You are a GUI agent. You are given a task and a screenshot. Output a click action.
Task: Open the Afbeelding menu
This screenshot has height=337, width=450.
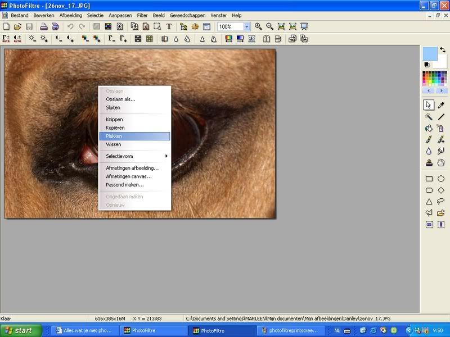pyautogui.click(x=71, y=16)
